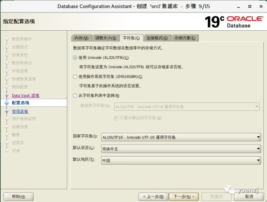This screenshot has height=202, width=267.
Task: Choose 使用操作系统字符集 (ZHS16GBK) option
Action: tap(75, 77)
